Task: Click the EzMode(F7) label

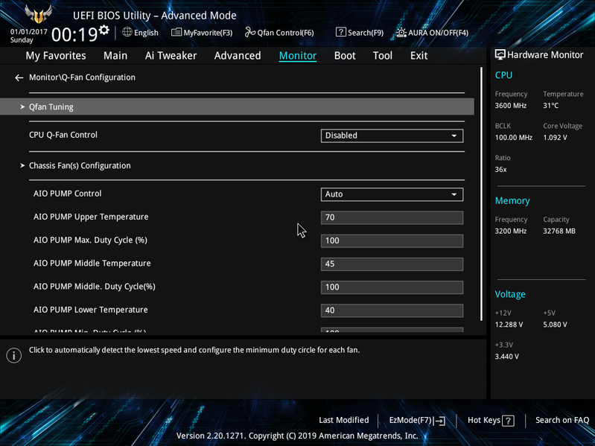Action: point(410,420)
